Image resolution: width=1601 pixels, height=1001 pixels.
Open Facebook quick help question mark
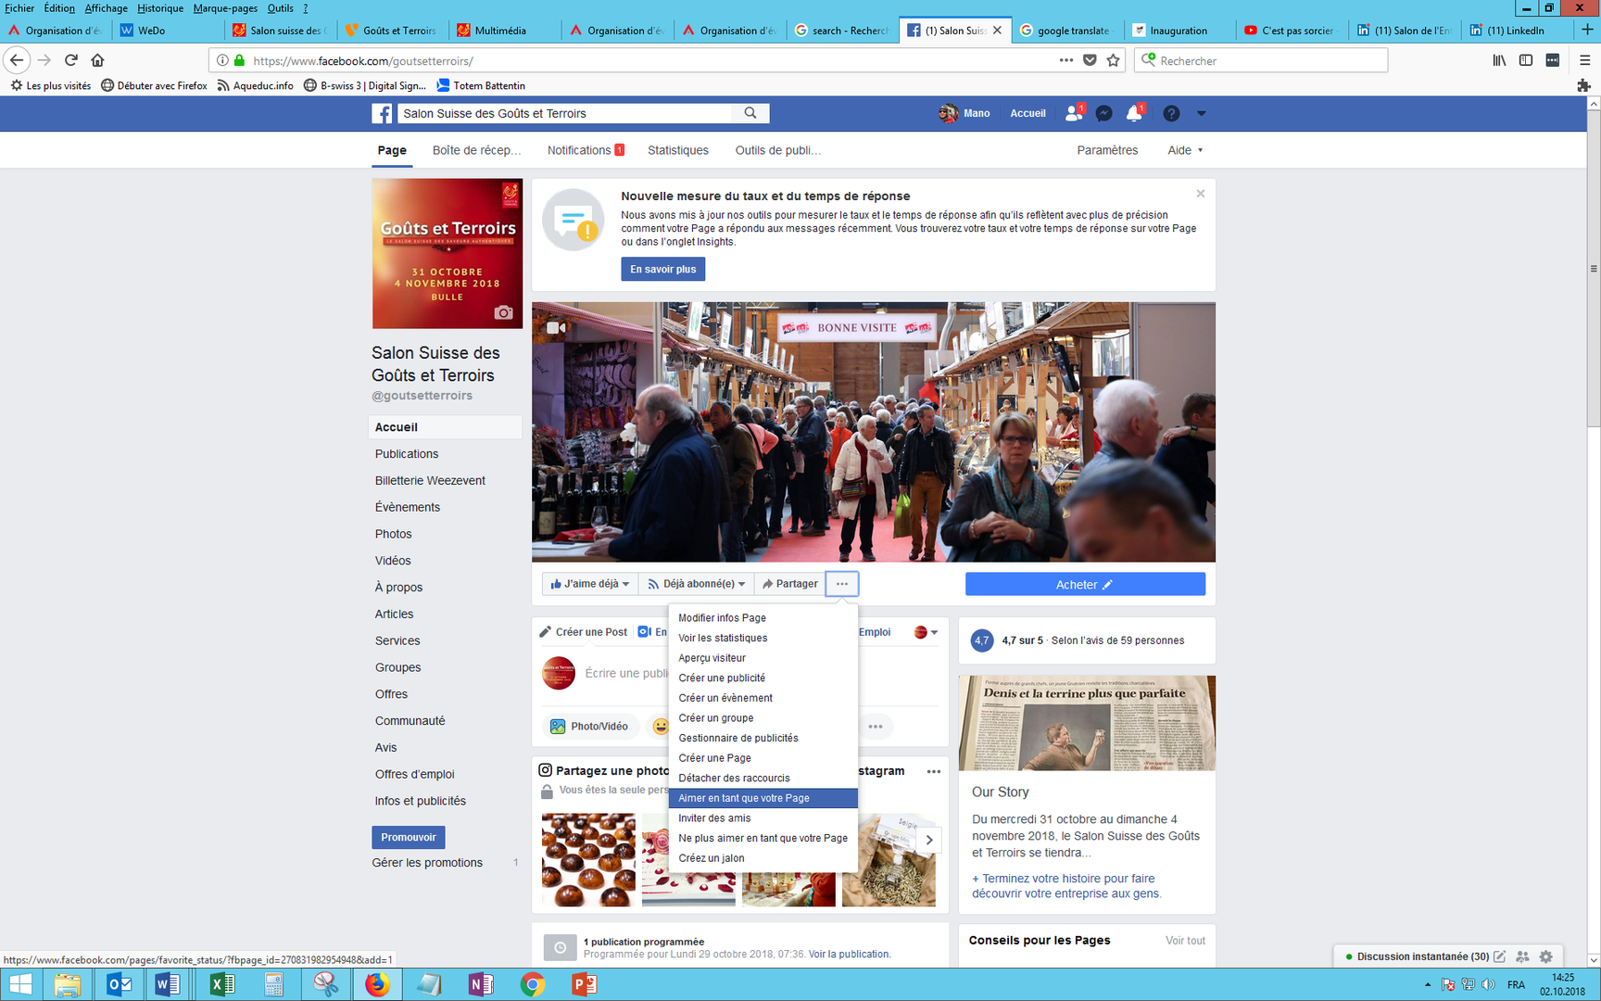1171,113
